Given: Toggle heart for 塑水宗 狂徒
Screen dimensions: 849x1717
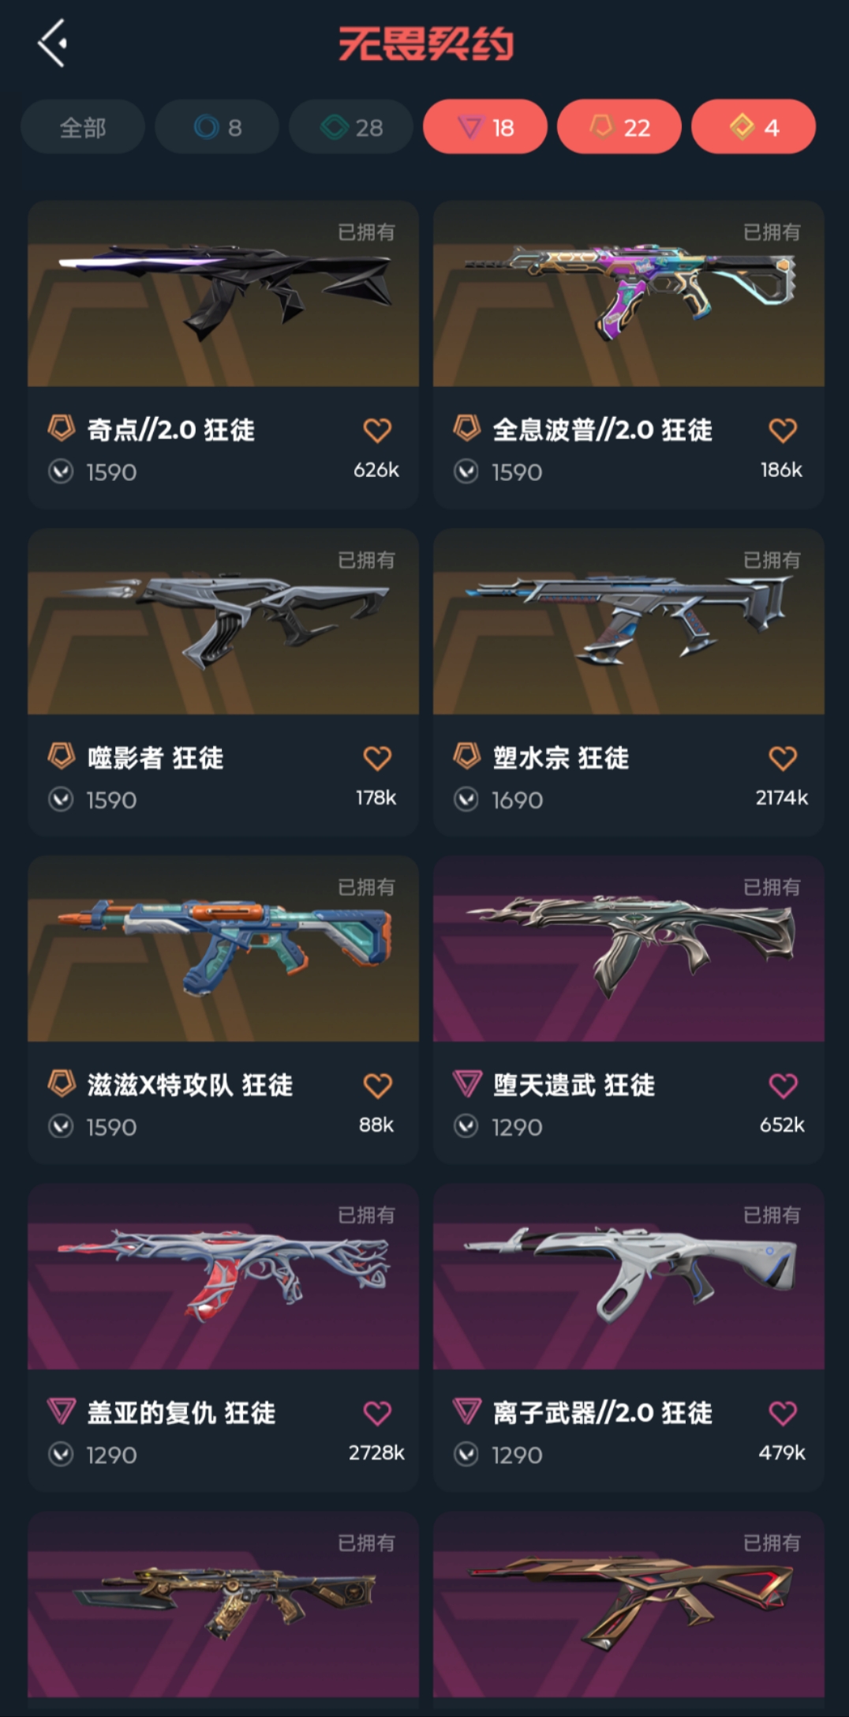Looking at the screenshot, I should tap(783, 758).
